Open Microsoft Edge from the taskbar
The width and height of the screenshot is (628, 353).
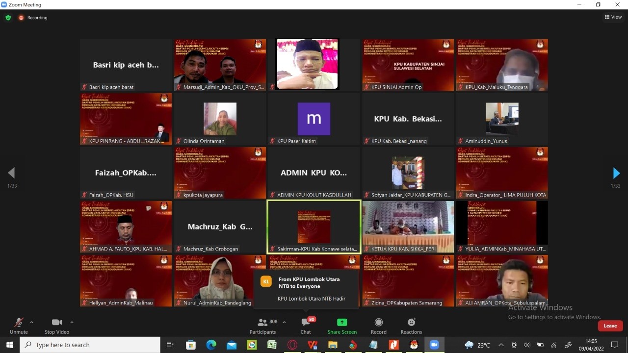211,345
